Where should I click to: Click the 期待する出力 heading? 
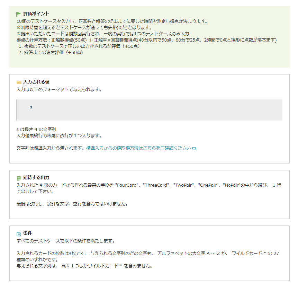[36, 178]
